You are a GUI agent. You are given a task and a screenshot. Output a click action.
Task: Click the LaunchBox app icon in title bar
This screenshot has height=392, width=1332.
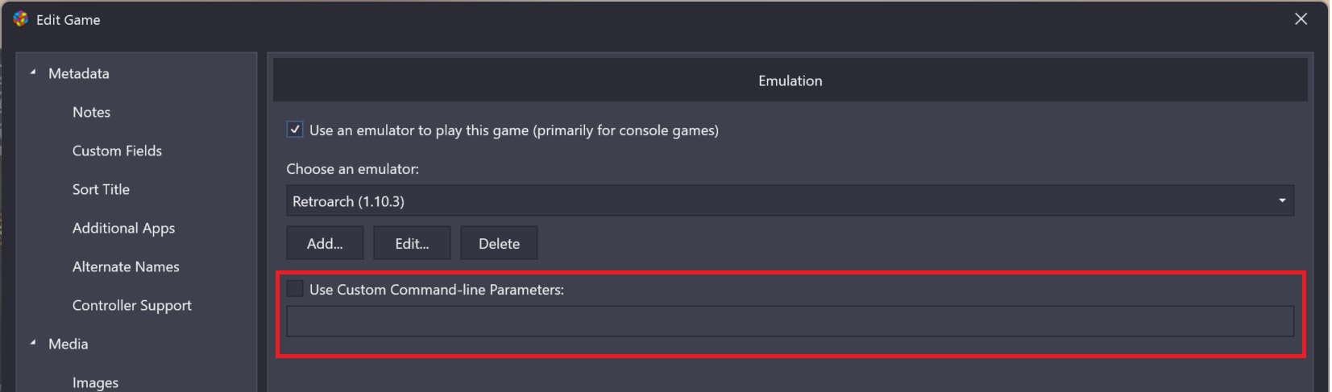click(x=21, y=19)
